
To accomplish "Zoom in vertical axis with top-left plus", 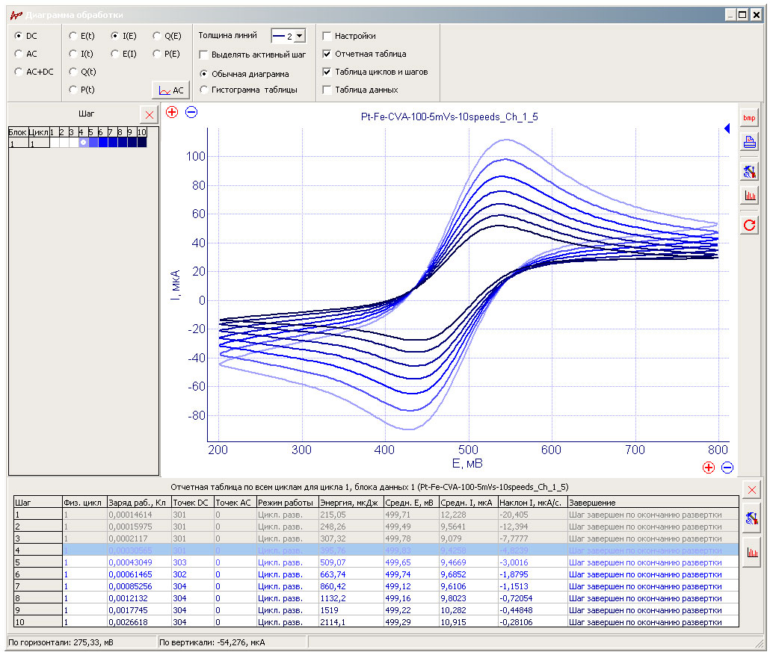I will click(x=172, y=112).
